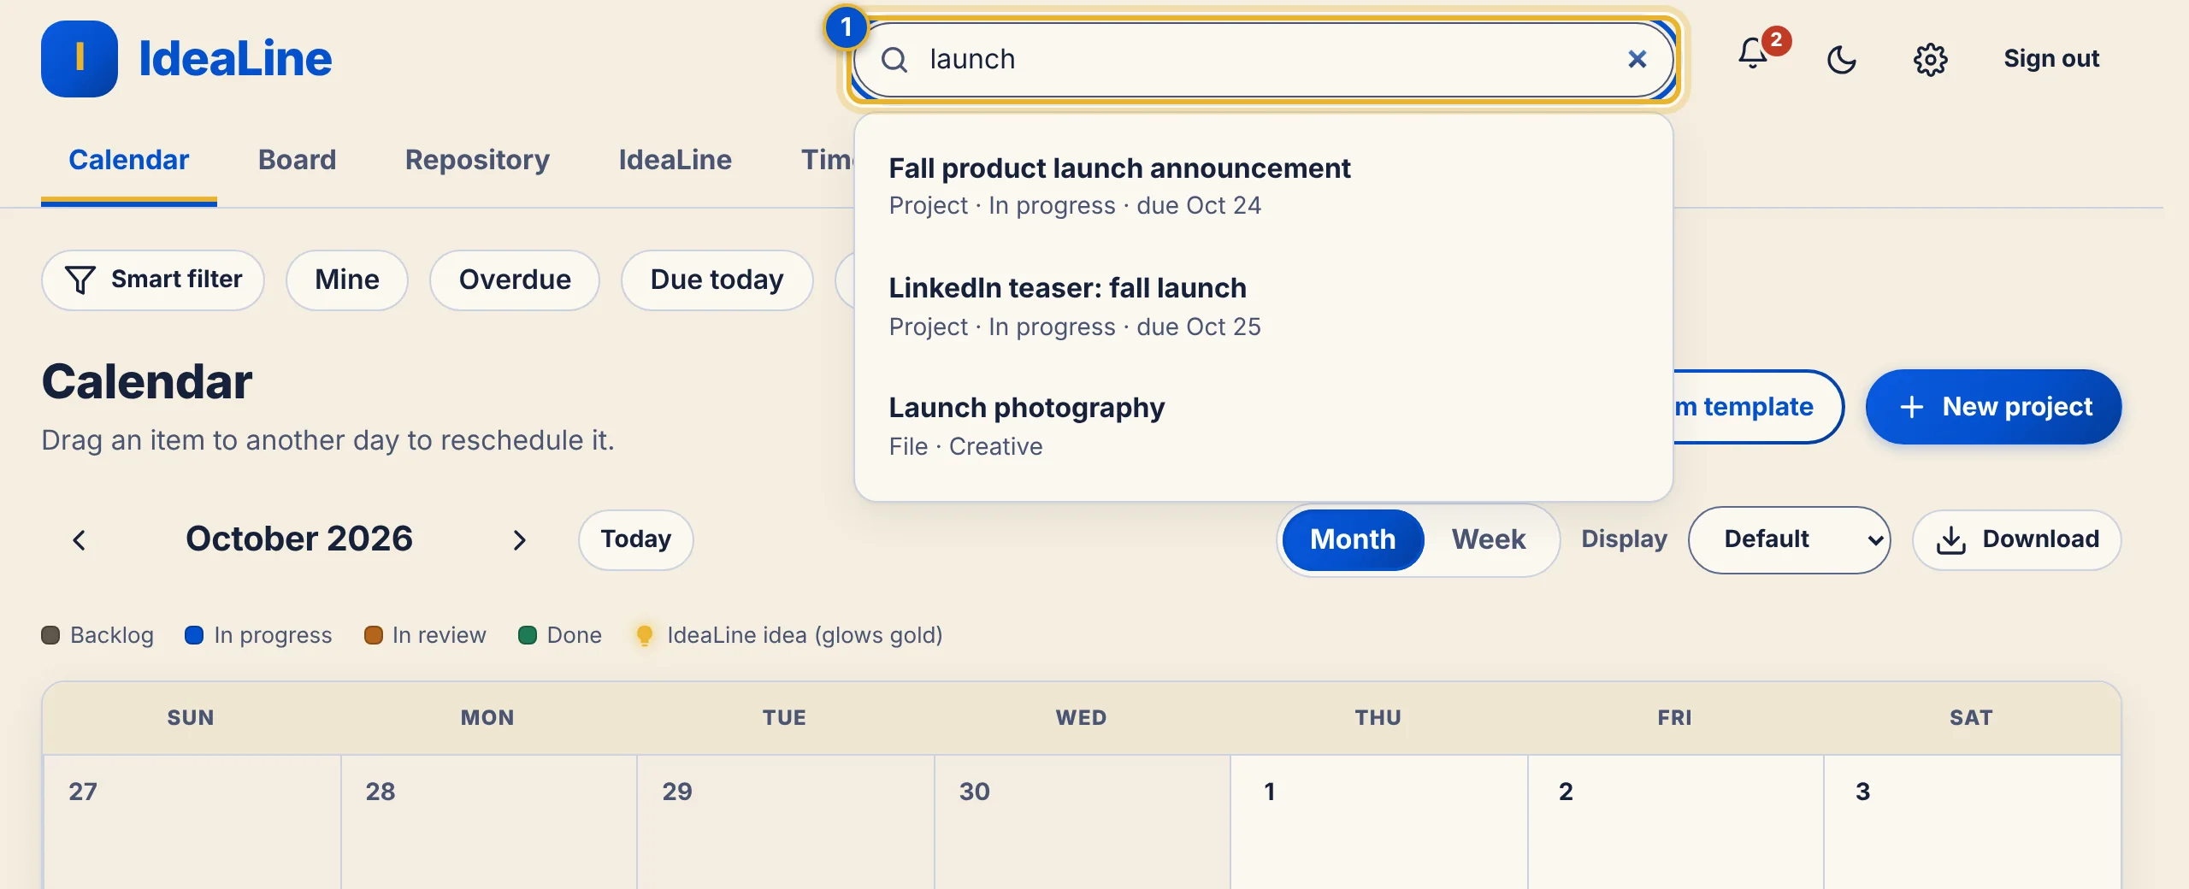2189x889 pixels.
Task: Toggle the Due today filter chip
Action: (717, 280)
